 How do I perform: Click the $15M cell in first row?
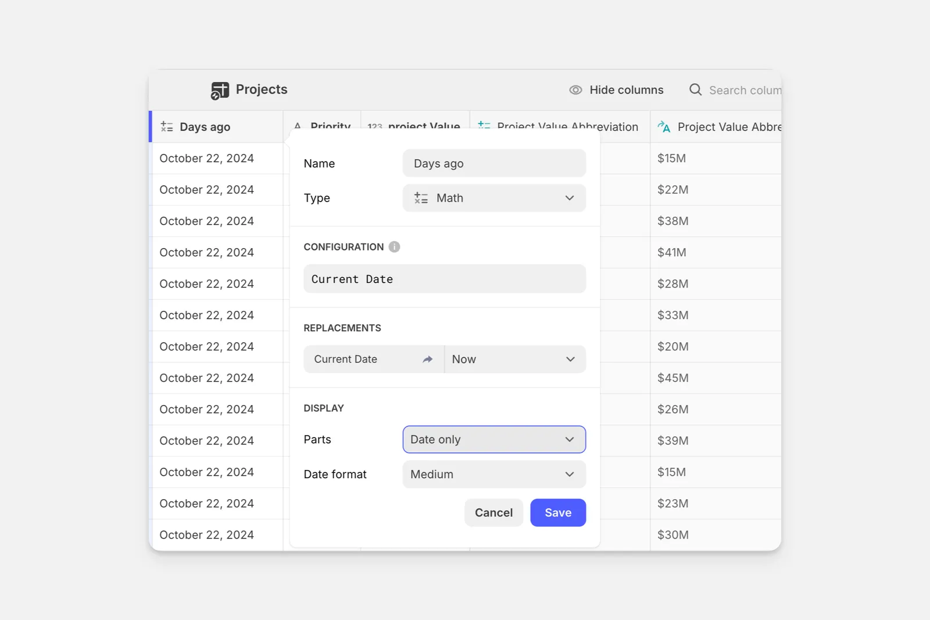coord(716,158)
